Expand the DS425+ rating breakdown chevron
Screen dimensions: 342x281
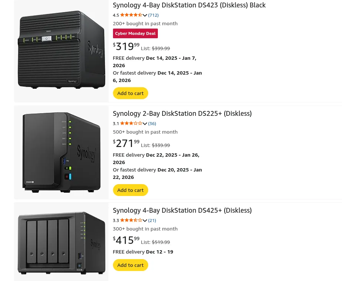coord(145,220)
